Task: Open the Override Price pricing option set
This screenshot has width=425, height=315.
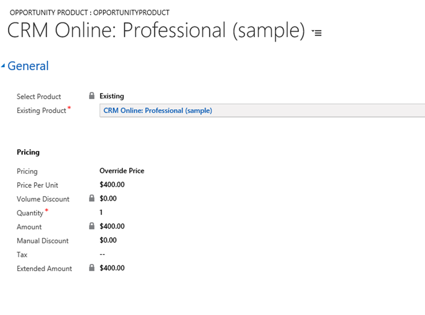Action: (x=122, y=171)
